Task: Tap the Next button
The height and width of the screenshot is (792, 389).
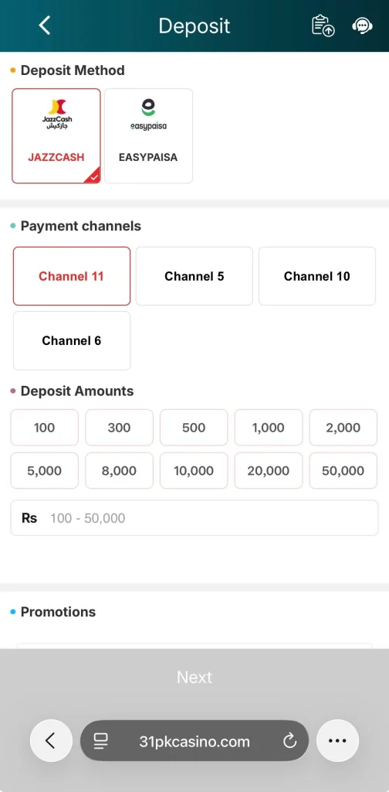Action: (194, 677)
